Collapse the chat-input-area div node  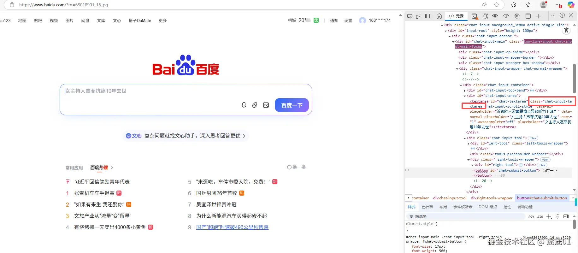[x=465, y=96]
